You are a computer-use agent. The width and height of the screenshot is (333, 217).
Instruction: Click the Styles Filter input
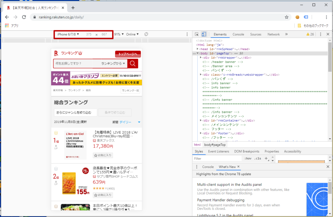click(217, 158)
